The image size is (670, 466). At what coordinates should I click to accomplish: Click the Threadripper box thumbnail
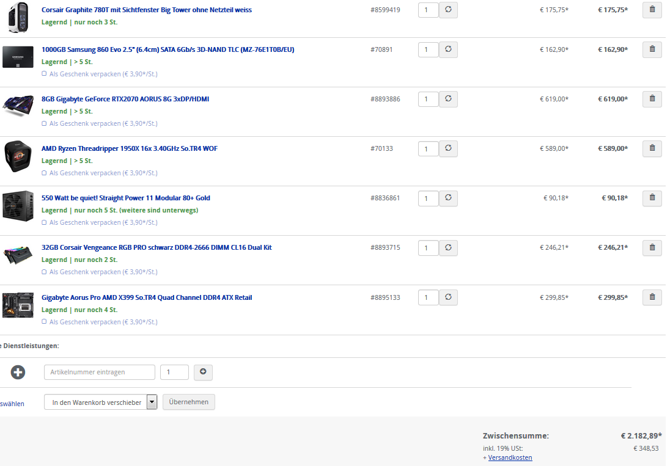click(18, 156)
